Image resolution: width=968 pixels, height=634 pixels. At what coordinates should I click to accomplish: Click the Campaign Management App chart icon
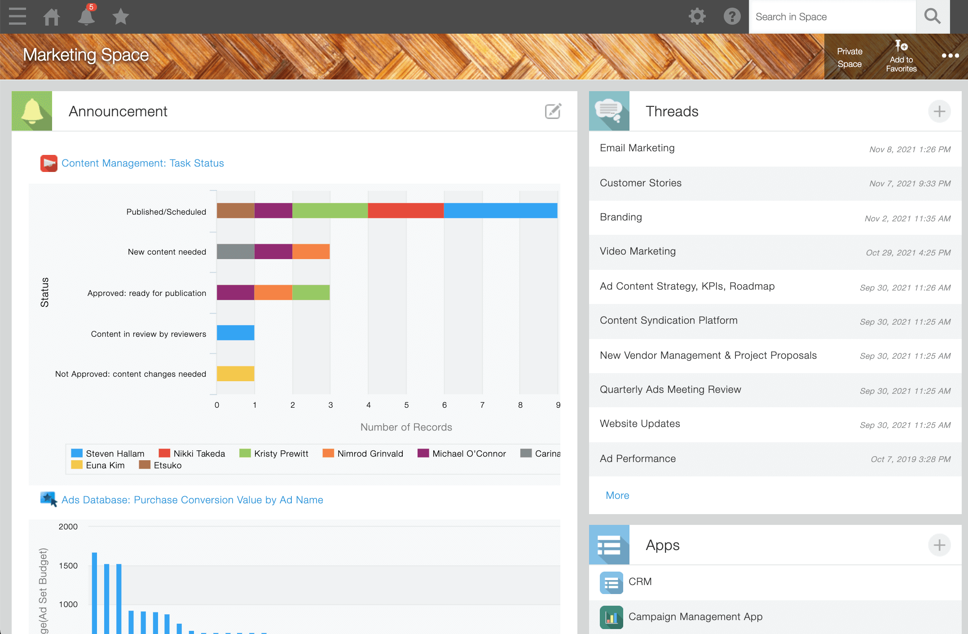[611, 617]
